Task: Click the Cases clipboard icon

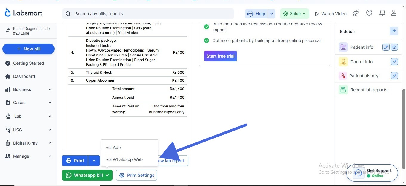Action: coord(8,103)
